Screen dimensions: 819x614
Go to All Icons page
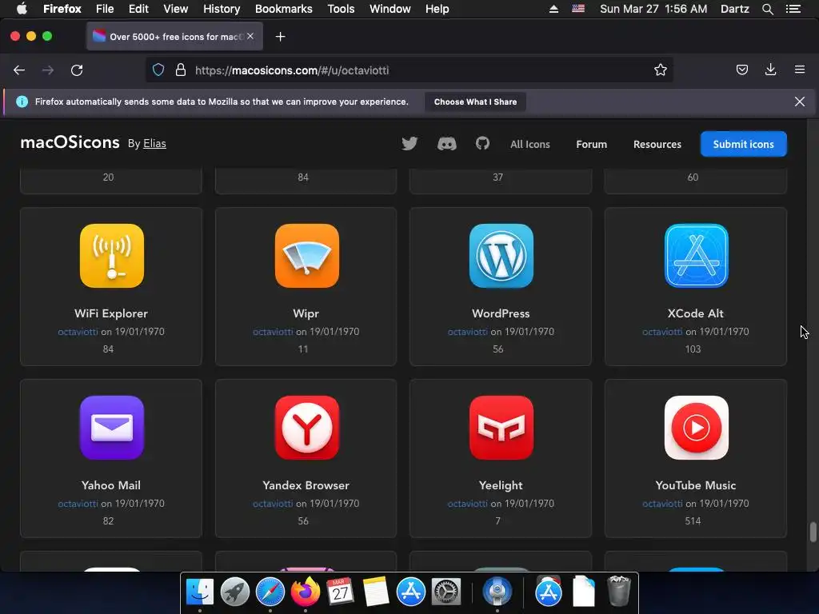click(530, 144)
